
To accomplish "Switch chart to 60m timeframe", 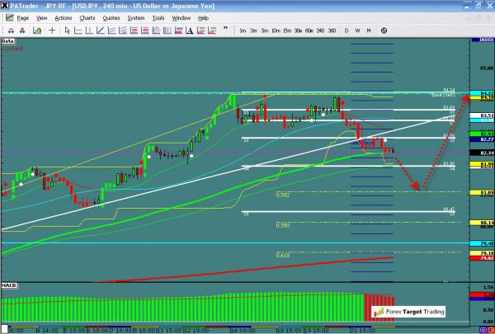I will tap(309, 31).
